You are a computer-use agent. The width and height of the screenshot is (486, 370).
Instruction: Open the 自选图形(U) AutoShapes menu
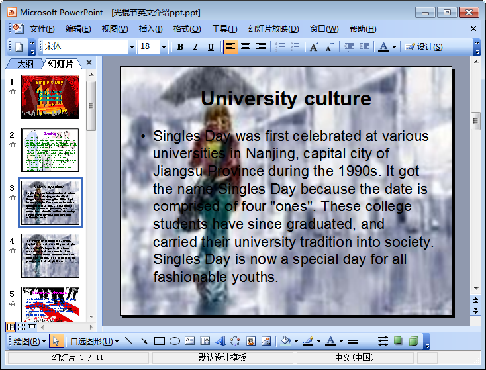click(x=94, y=341)
